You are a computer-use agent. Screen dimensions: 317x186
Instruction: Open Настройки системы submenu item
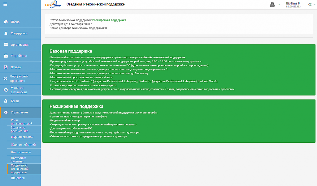(x=24, y=159)
